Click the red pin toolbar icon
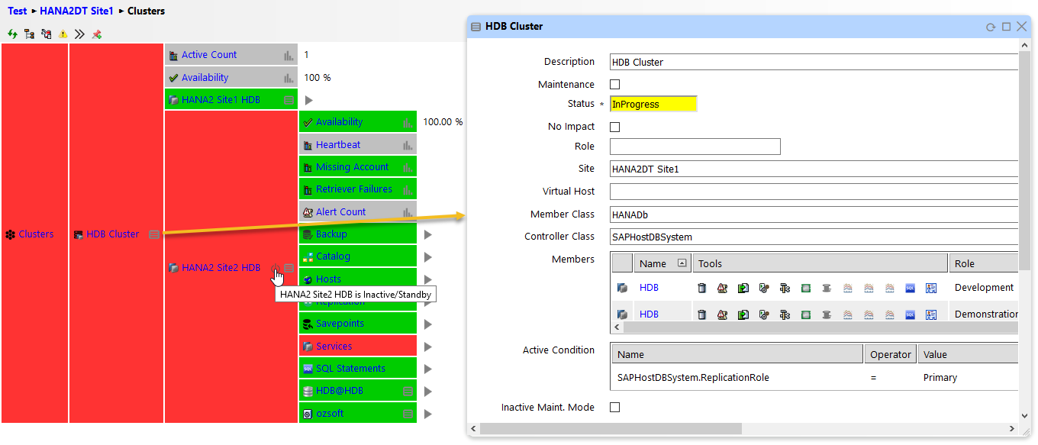This screenshot has height=445, width=1038. 96,34
